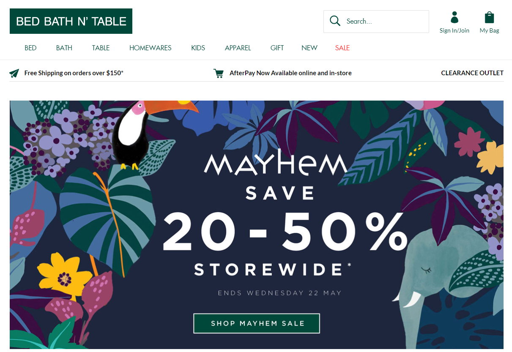Open the BATH menu
This screenshot has width=512, height=352.
64,48
